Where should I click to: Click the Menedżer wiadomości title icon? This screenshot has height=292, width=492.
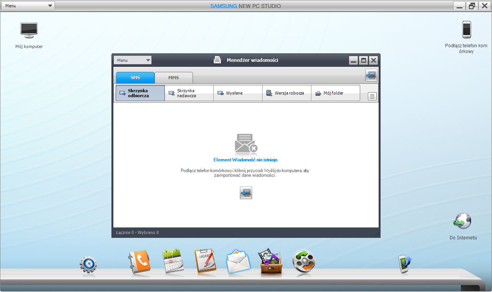point(218,60)
